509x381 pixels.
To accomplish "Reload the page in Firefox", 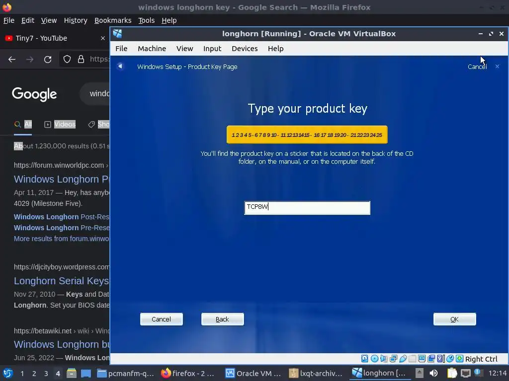I will coord(48,60).
